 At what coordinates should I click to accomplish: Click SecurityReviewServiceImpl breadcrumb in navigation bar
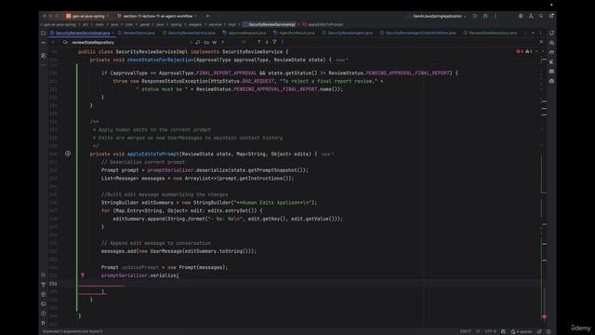pos(269,24)
